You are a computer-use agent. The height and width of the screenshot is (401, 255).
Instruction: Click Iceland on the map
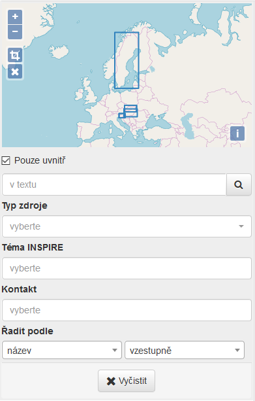[x=59, y=52]
